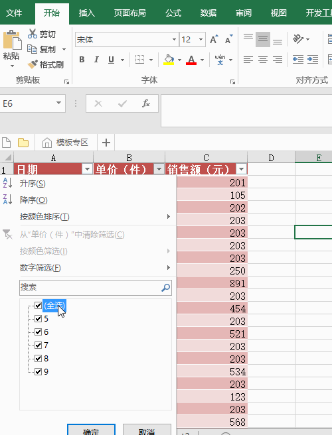Click the 搜索 filter search field
The image size is (332, 435).
click(x=96, y=287)
